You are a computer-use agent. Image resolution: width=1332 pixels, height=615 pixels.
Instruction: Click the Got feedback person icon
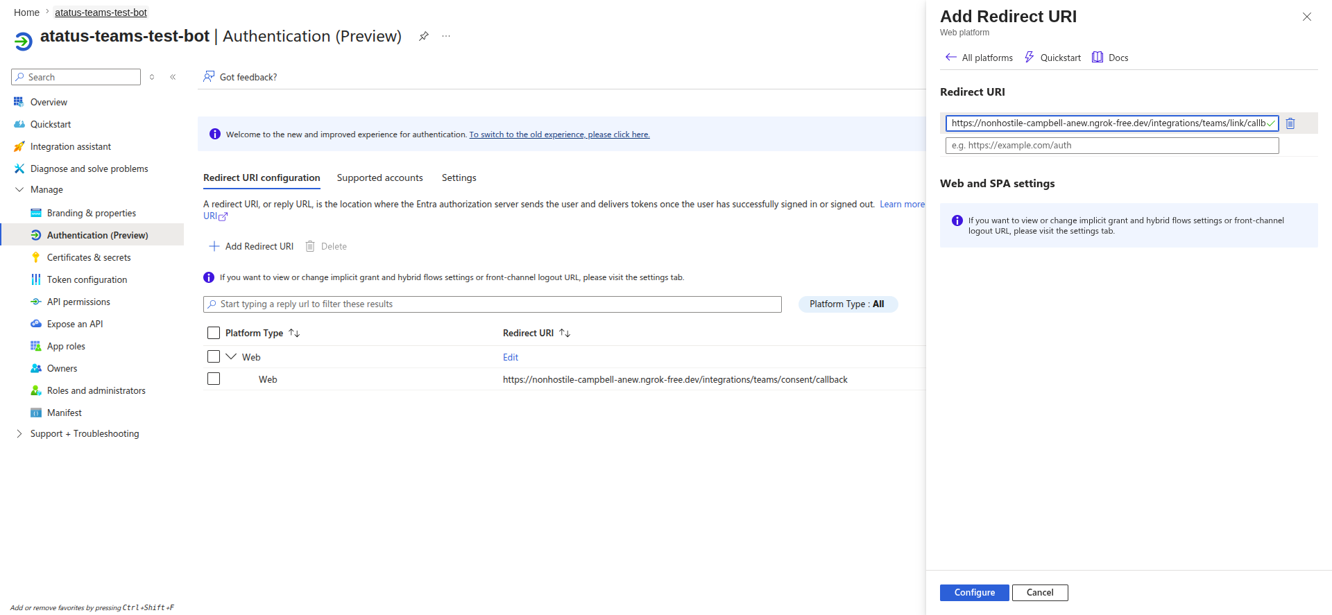click(209, 76)
